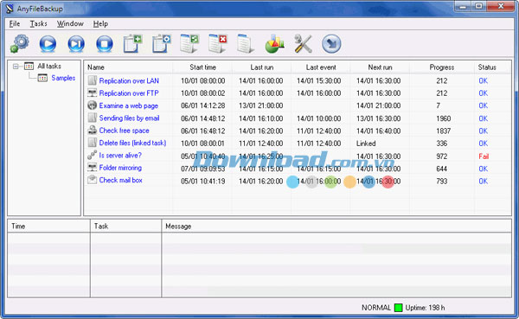519x319 pixels.
Task: Open the wrench and screwdriver tools icon
Action: [304, 44]
